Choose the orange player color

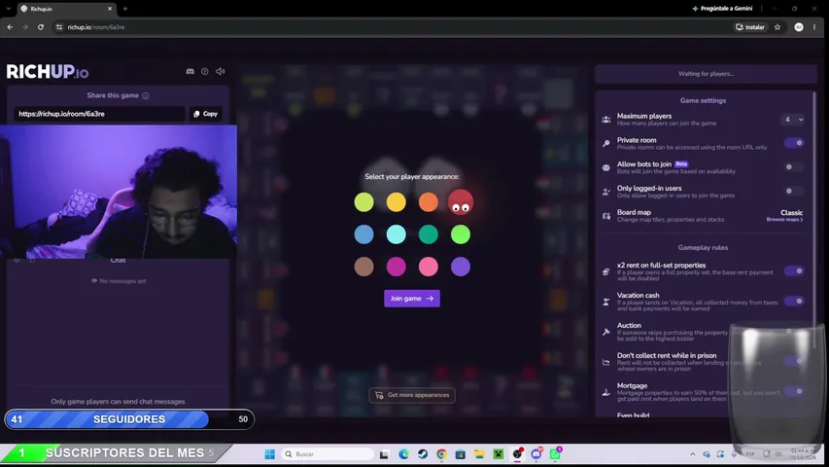(x=429, y=201)
